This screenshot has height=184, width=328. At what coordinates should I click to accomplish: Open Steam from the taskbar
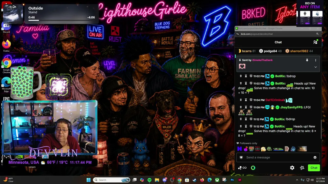tap(194, 180)
